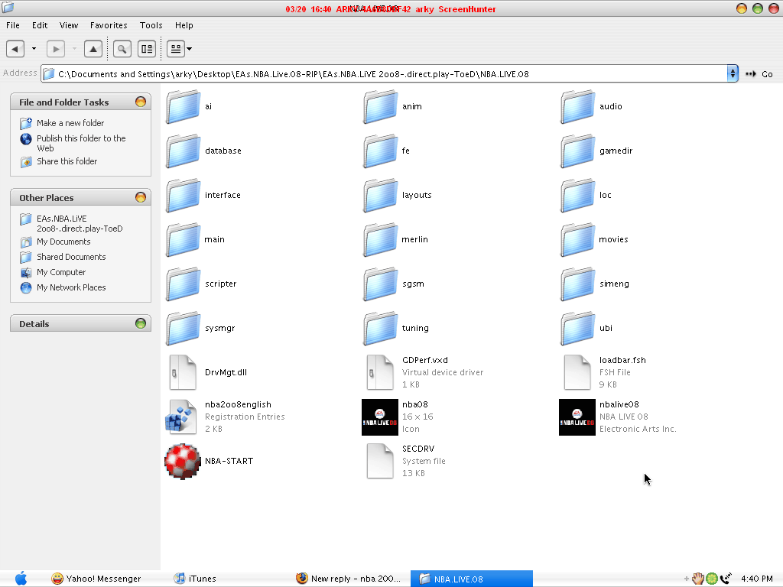Select the DrvMgt.dll file icon
Image resolution: width=783 pixels, height=587 pixels.
point(183,372)
